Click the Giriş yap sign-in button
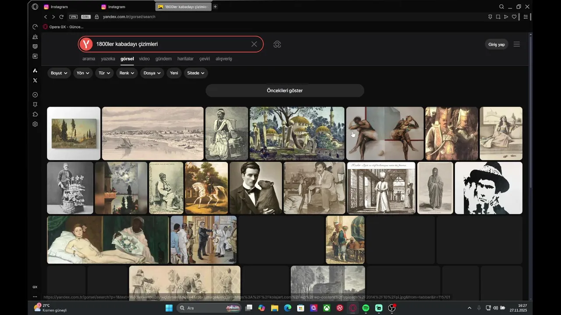 497,44
